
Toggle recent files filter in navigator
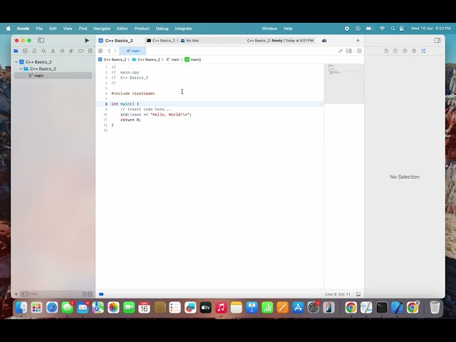pos(84,294)
